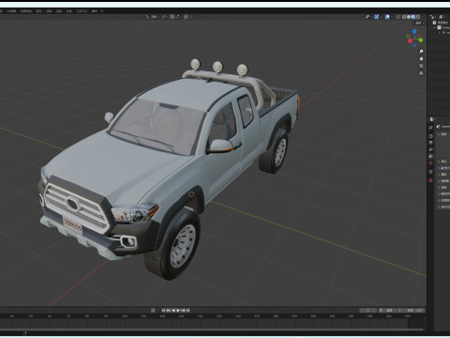Open the Render properties tab
The image size is (450, 338).
[x=430, y=136]
